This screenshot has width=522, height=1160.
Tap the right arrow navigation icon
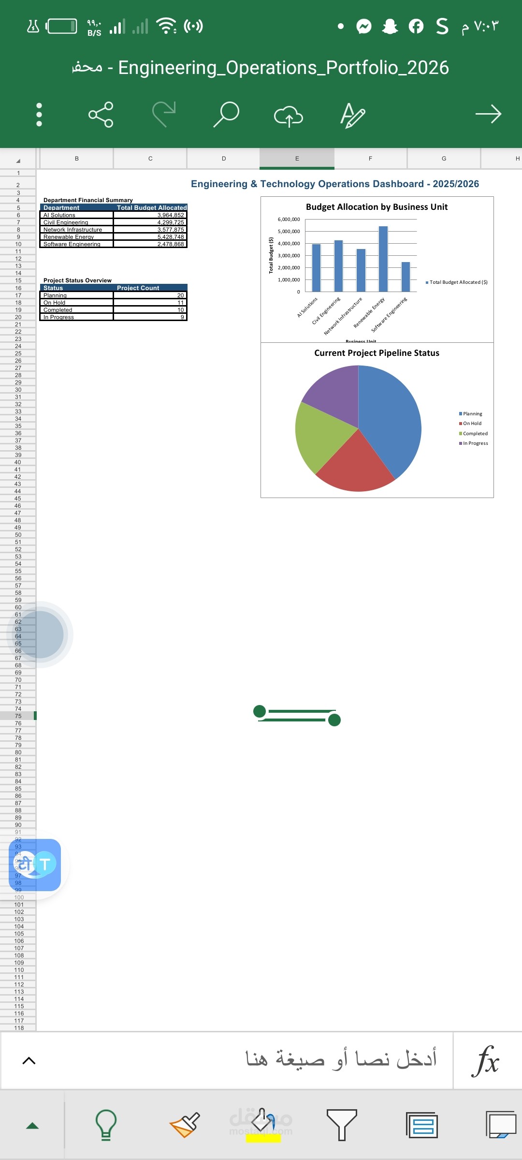[x=488, y=114]
